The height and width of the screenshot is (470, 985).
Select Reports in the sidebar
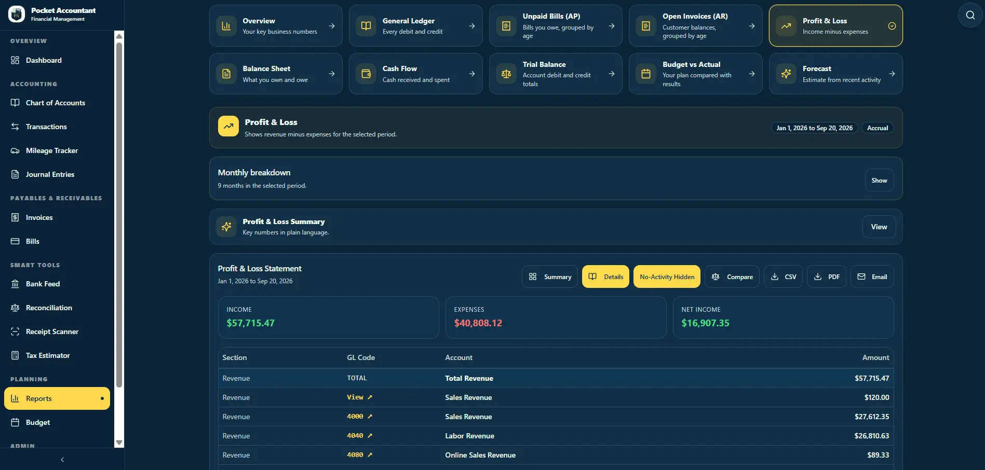[x=57, y=398]
